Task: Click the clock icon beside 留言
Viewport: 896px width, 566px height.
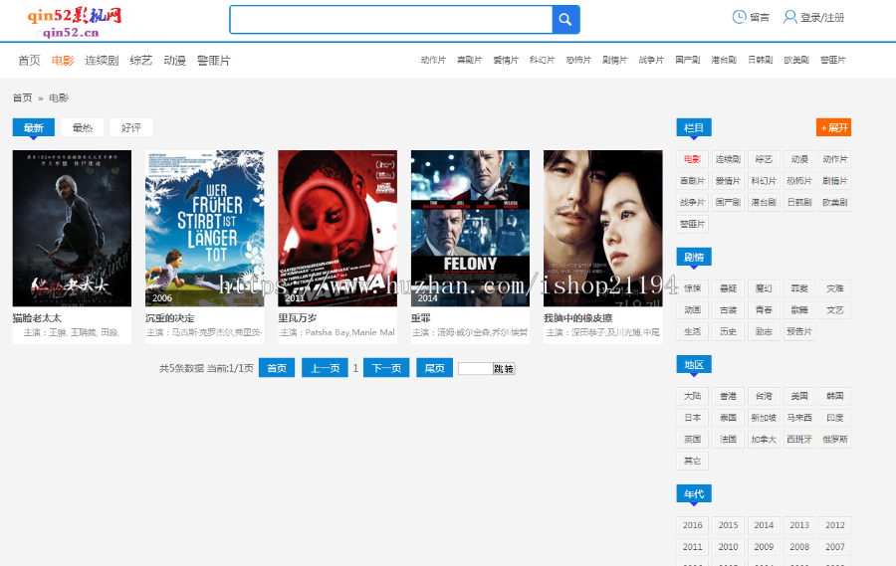Action: tap(739, 17)
